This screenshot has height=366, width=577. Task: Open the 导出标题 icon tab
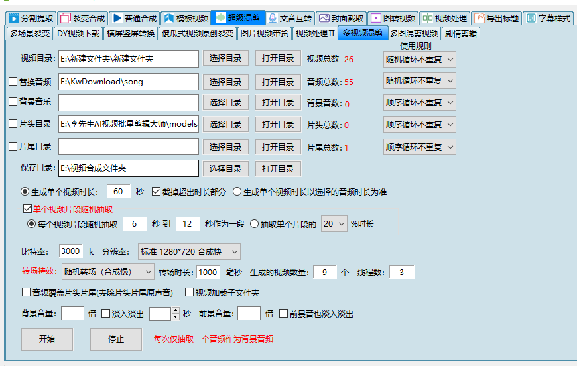480,18
